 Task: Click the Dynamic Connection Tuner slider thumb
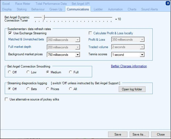pyautogui.click(x=43, y=18)
